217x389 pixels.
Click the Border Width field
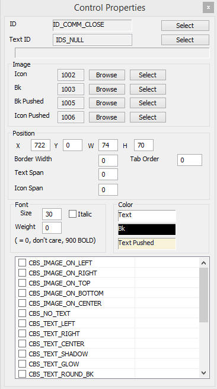(108, 161)
